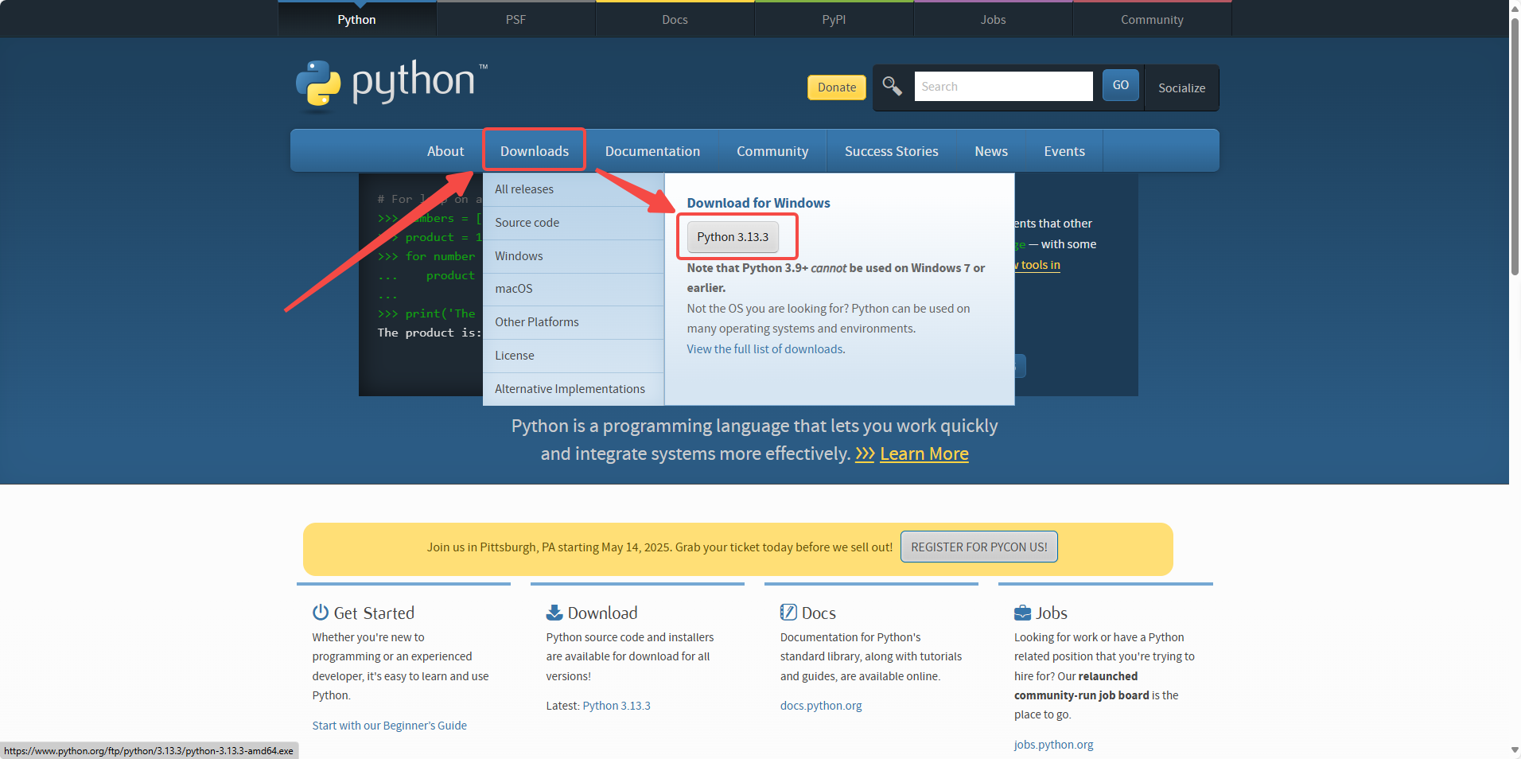Click the yellow Donate button
This screenshot has height=759, width=1521.
[x=837, y=88]
